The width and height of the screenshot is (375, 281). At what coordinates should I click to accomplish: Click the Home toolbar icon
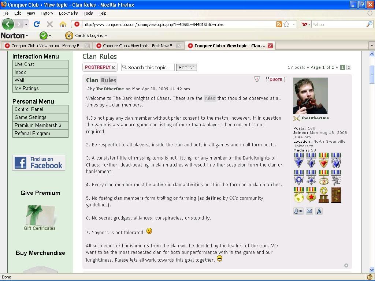(63, 24)
